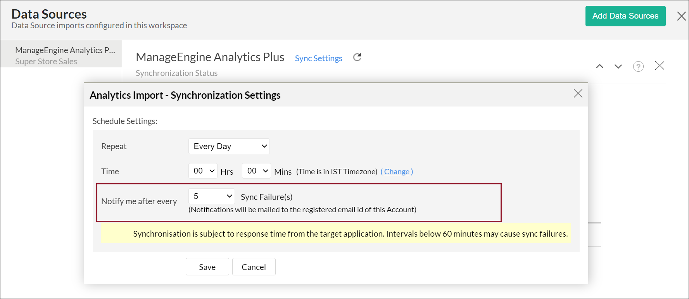Click the refresh icon beside Sync Settings
Viewport: 689px width, 299px height.
pos(357,57)
